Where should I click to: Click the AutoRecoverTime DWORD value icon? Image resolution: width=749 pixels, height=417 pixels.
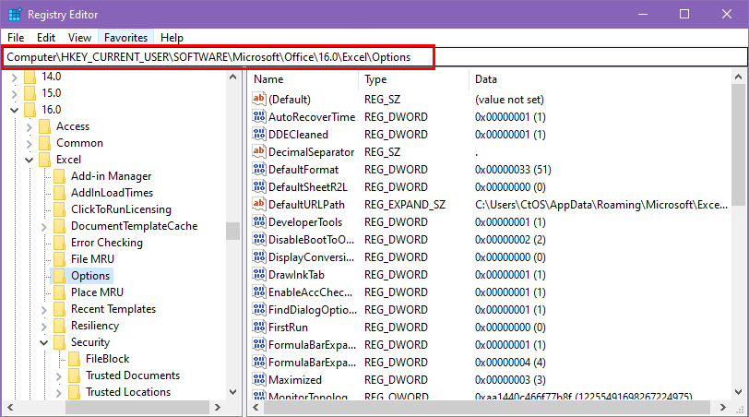click(259, 116)
